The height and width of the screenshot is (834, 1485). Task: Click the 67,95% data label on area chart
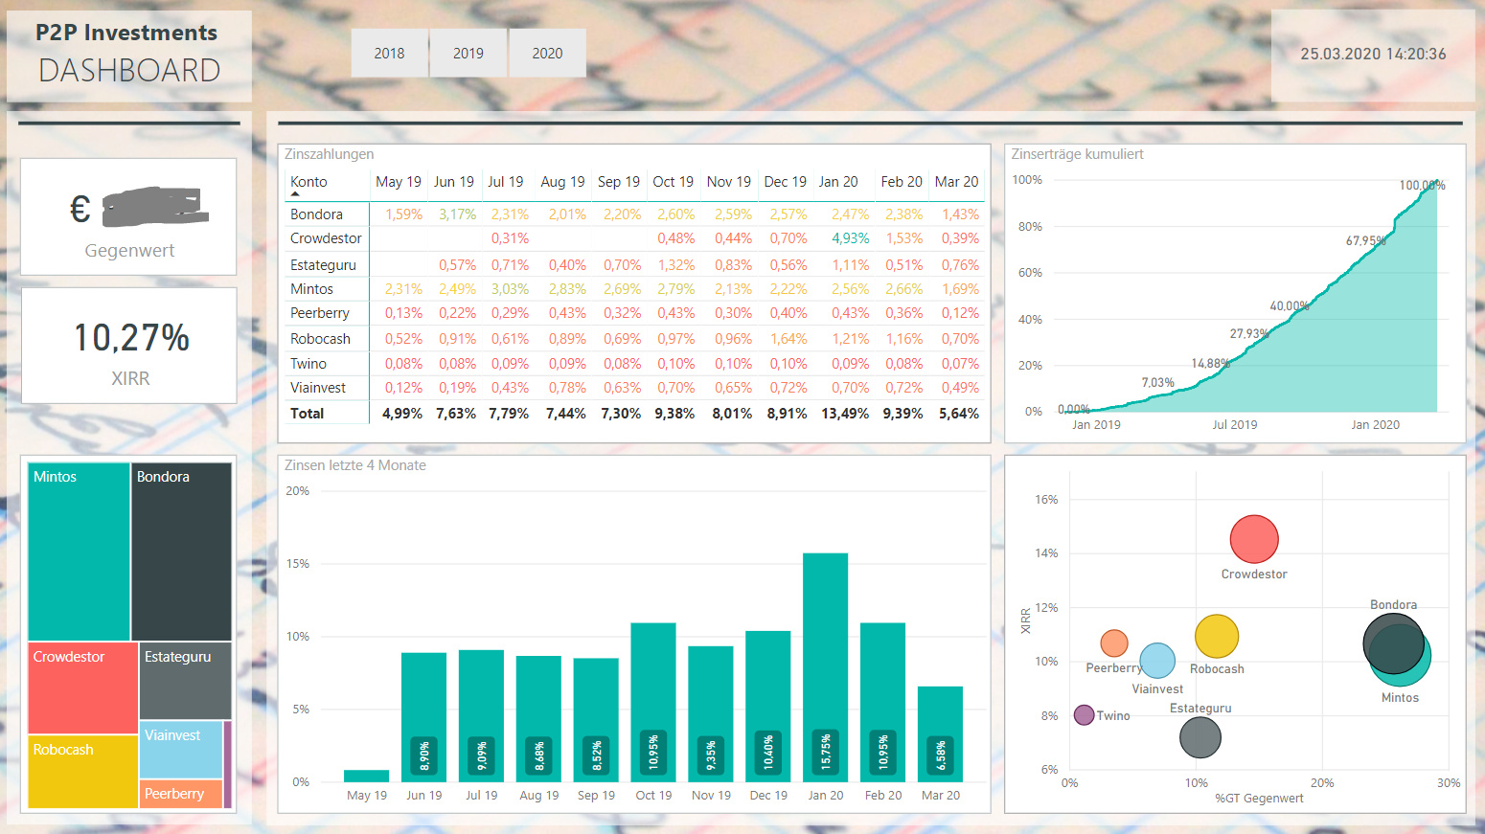coord(1366,241)
